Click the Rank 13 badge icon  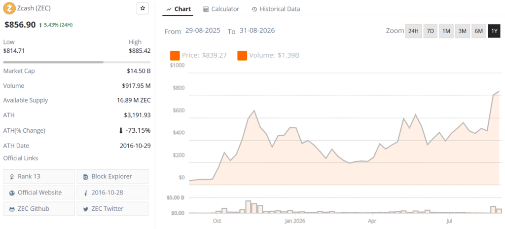12,177
